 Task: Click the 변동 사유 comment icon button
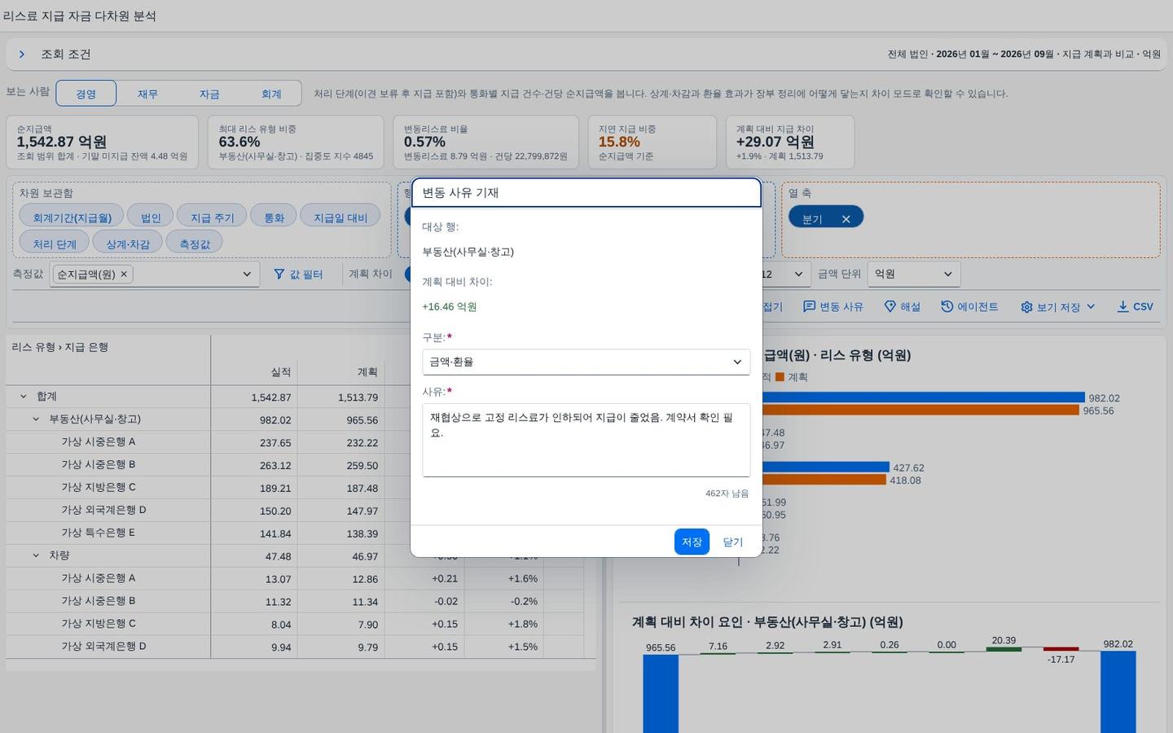click(833, 307)
